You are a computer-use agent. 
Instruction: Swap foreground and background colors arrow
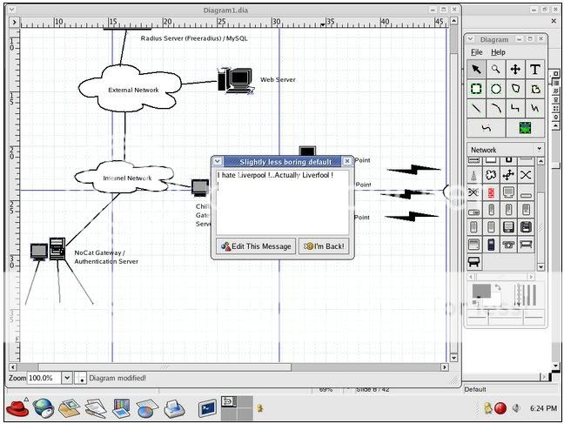coord(498,287)
